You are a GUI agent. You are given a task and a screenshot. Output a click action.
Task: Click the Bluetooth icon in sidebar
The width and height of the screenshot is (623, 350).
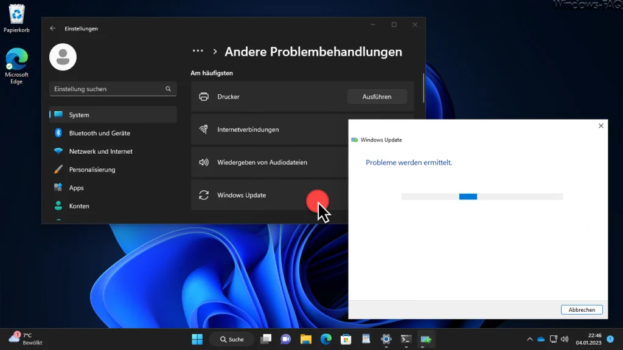coord(58,133)
